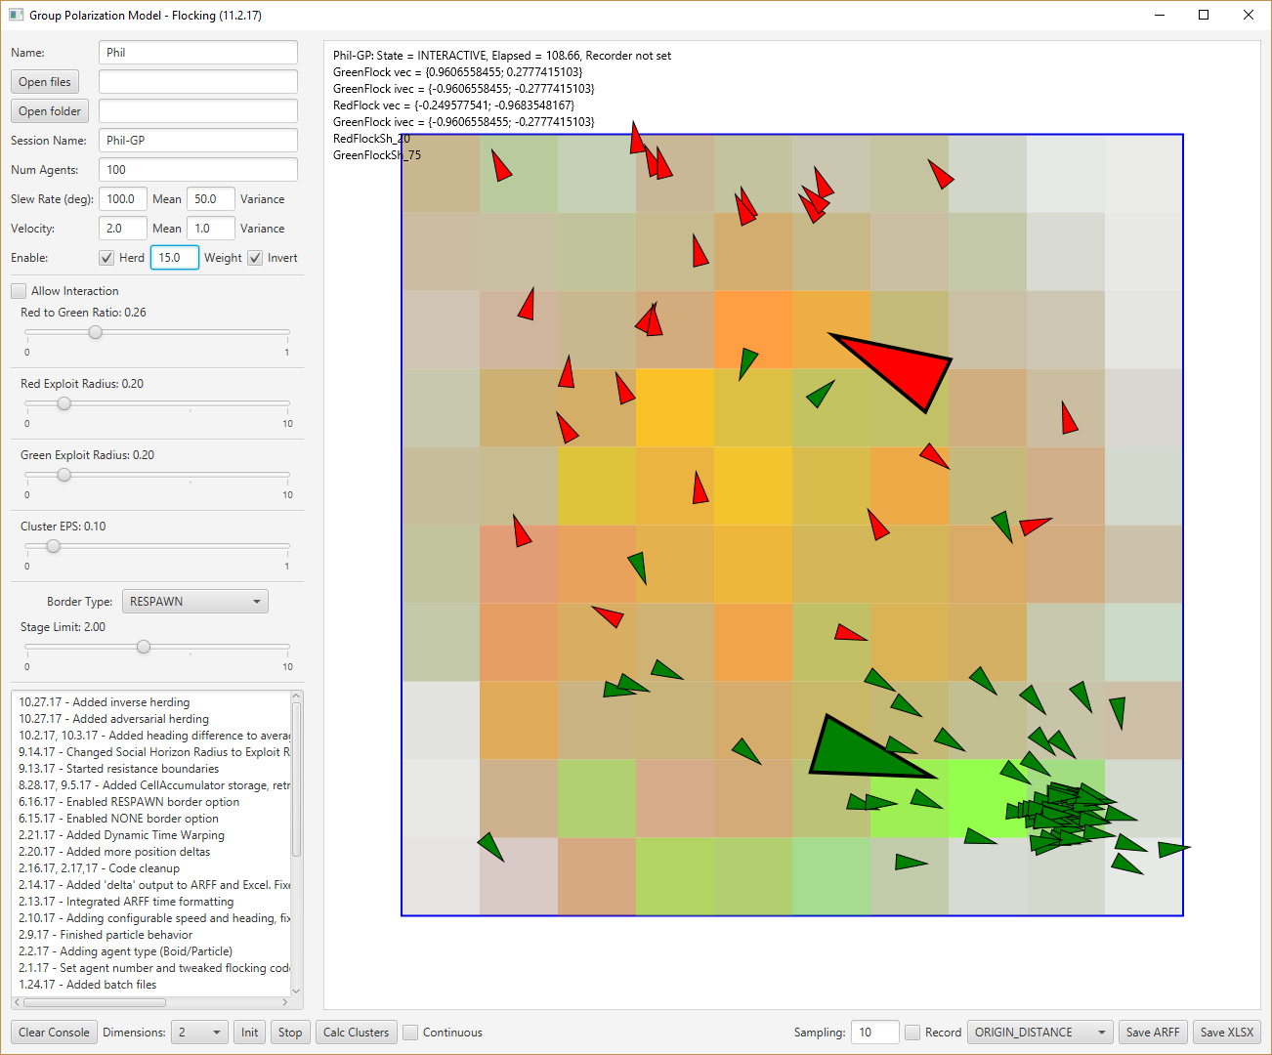Uncheck the Herd enable checkbox
1272x1055 pixels.
coord(106,258)
